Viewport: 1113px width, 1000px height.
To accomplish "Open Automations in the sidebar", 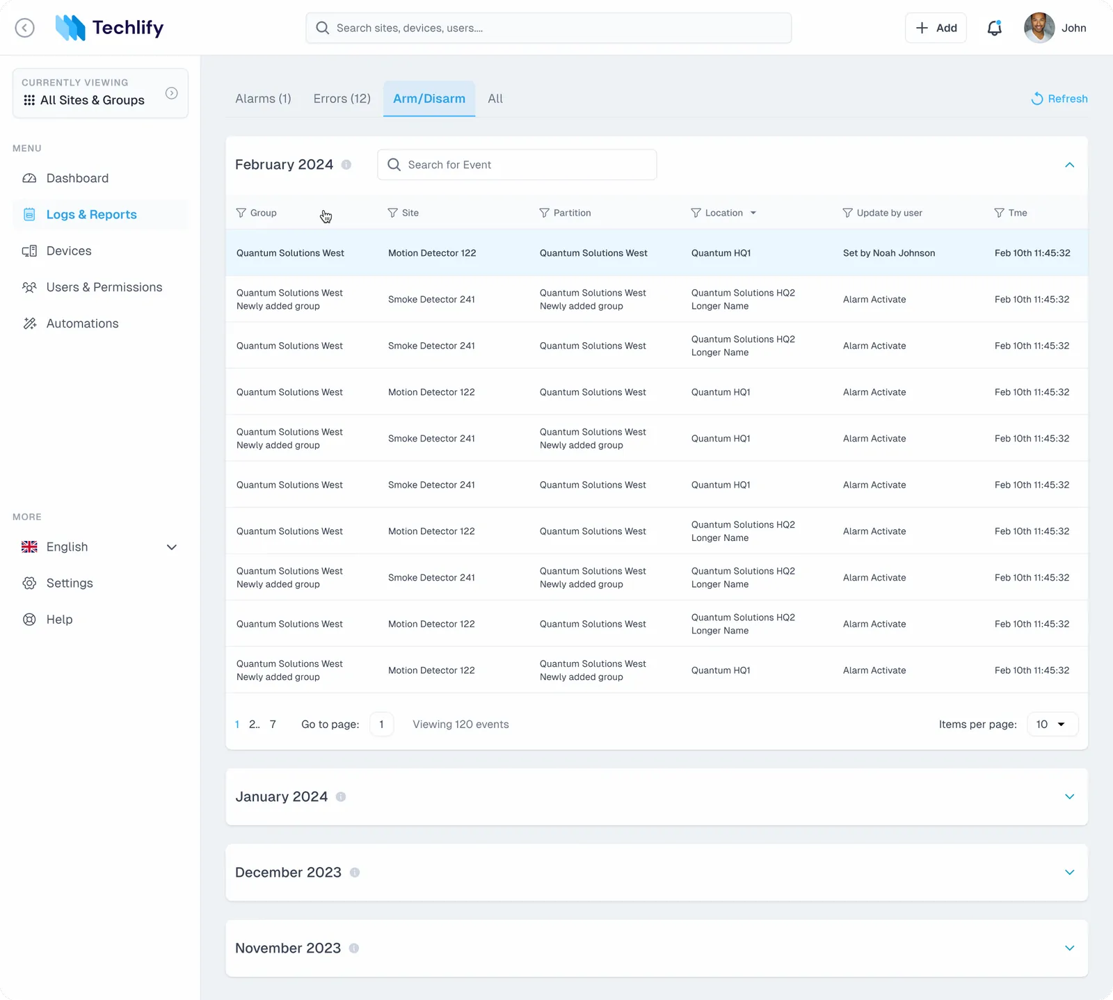I will [100, 323].
